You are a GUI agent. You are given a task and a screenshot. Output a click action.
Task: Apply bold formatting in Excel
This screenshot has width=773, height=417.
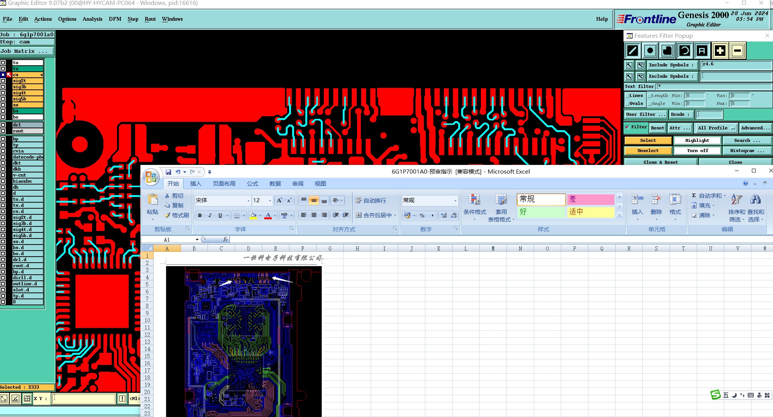pyautogui.click(x=200, y=215)
